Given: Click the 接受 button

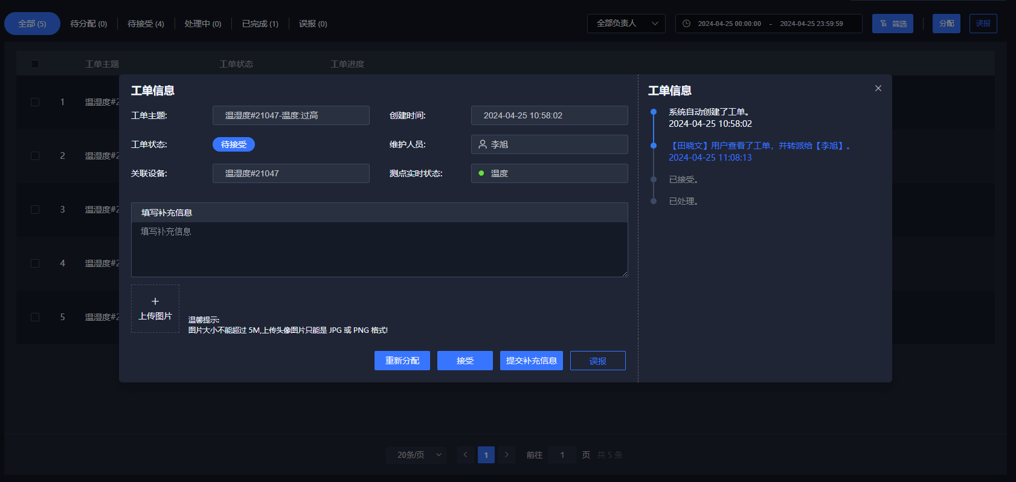Looking at the screenshot, I should pos(465,361).
